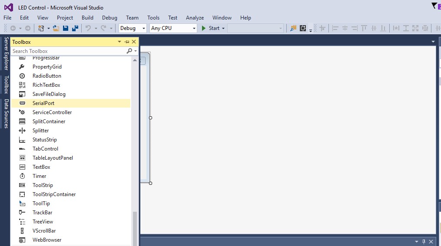This screenshot has height=246, width=441.
Task: Click the New Project toolbar icon
Action: 41,28
